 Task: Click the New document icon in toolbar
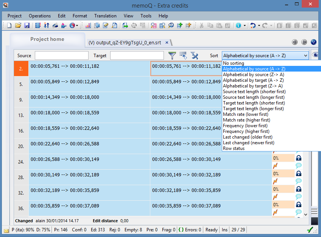click(9, 26)
